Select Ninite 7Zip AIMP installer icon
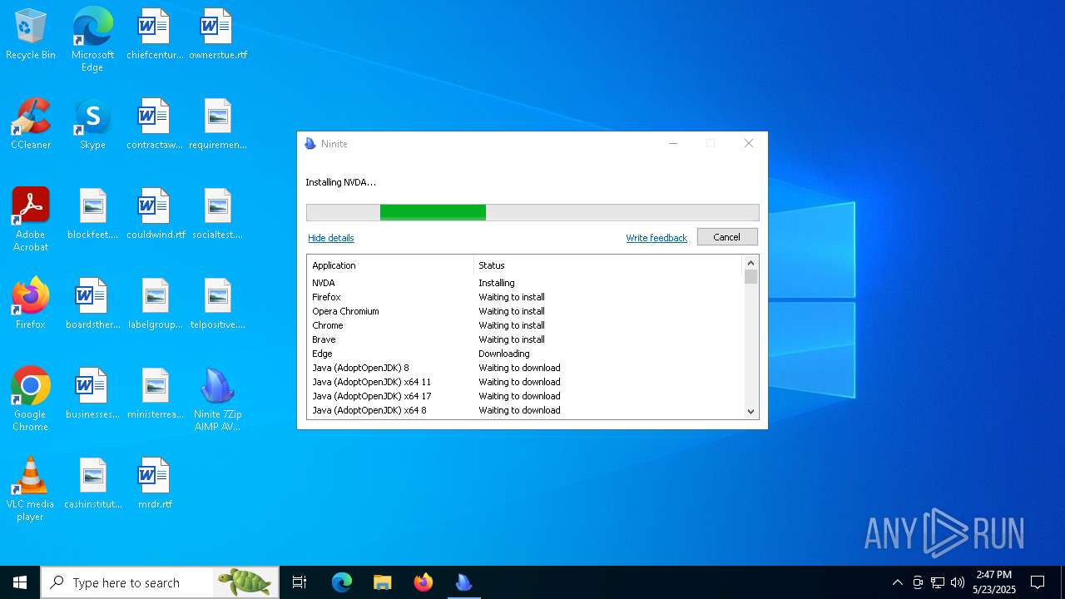This screenshot has height=599, width=1065. pos(218,399)
